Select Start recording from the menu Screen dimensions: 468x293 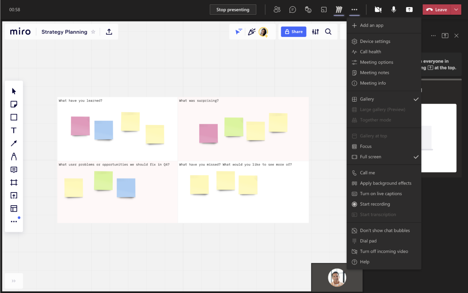tap(375, 204)
